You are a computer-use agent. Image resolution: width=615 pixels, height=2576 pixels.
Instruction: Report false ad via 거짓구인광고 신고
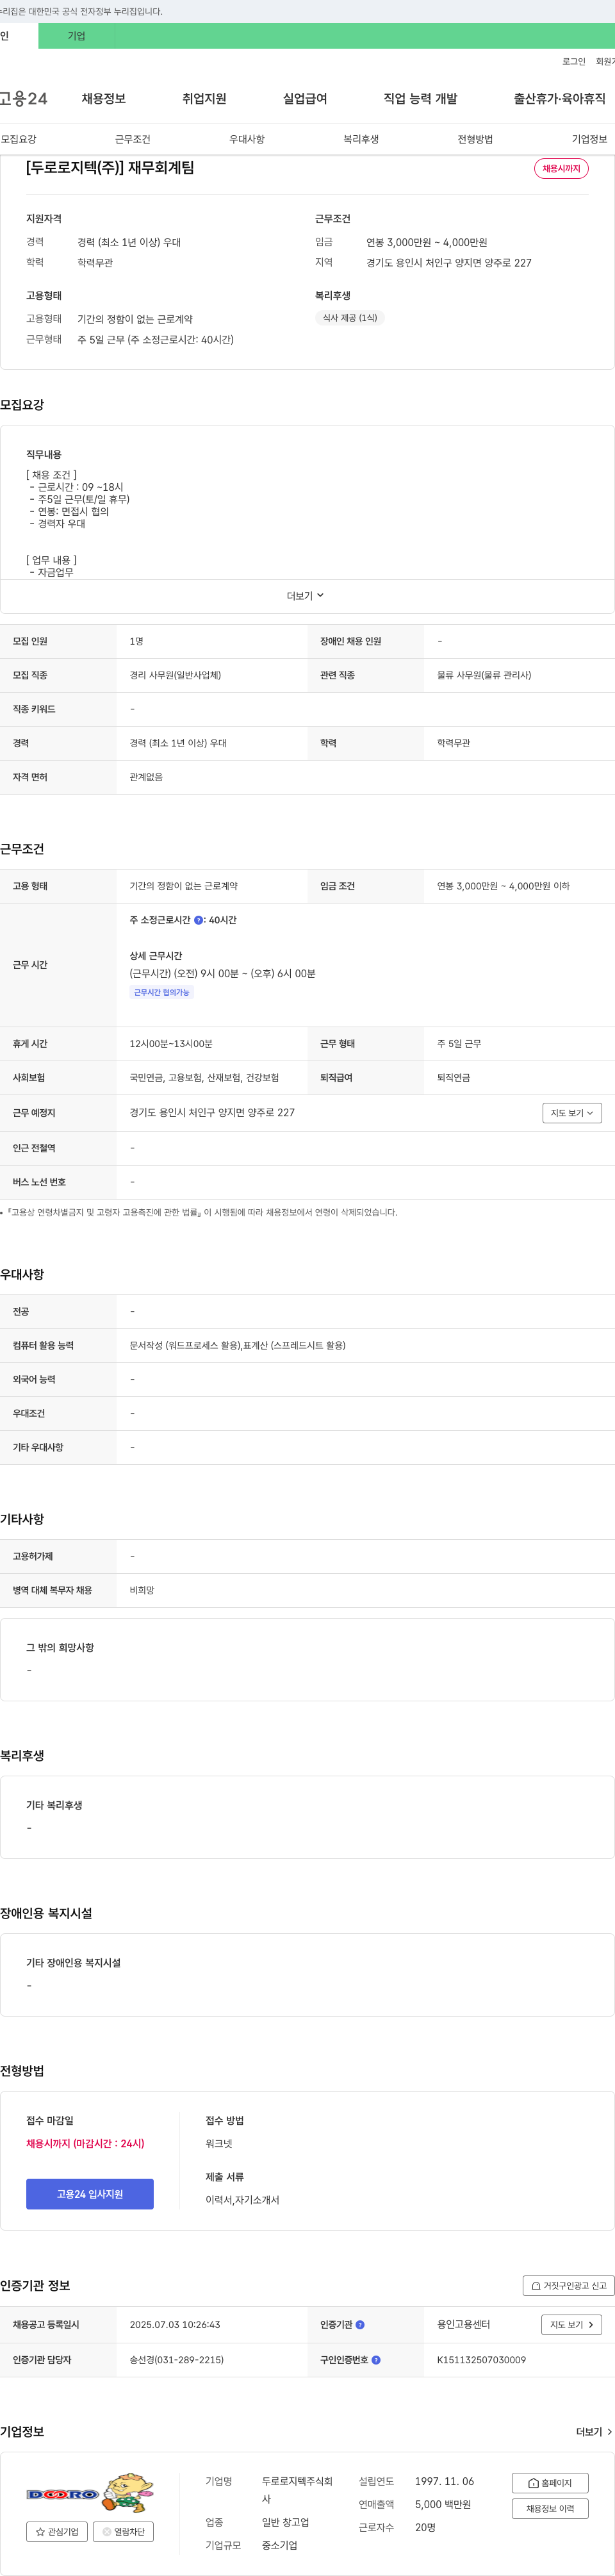(x=568, y=2286)
